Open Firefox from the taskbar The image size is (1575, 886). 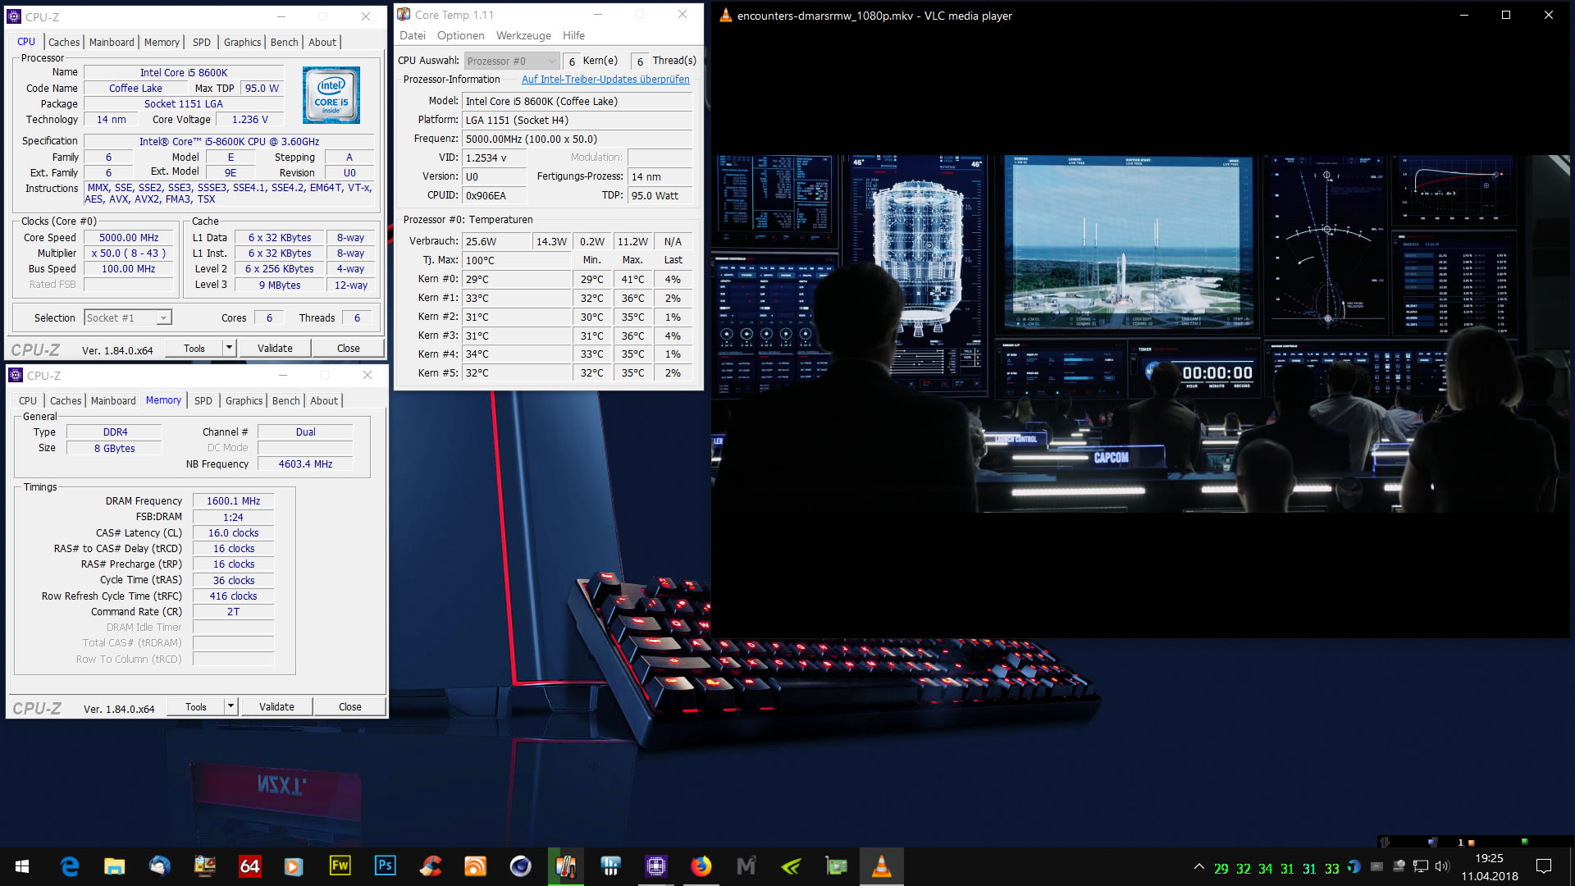[x=701, y=866]
